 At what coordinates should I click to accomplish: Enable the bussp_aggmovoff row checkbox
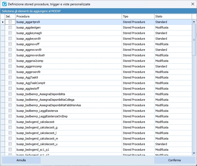[10, 44]
